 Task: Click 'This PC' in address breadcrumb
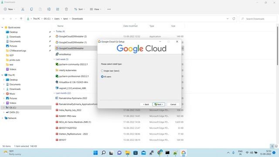(37, 19)
